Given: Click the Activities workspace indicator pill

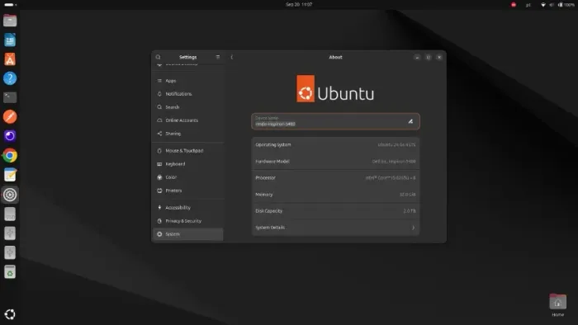Looking at the screenshot, I should [x=10, y=5].
